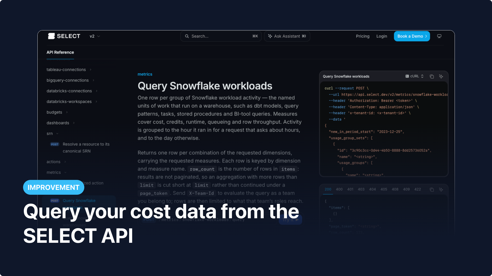The width and height of the screenshot is (492, 276).
Task: Select the 403 response tab
Action: 361,189
